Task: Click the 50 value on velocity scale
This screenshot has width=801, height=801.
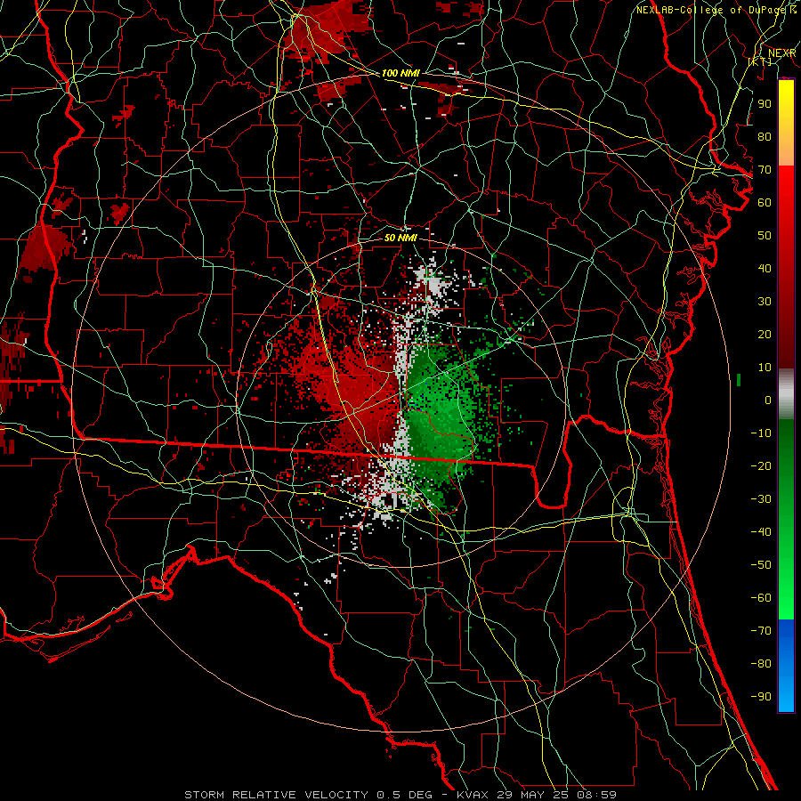Action: pos(765,236)
